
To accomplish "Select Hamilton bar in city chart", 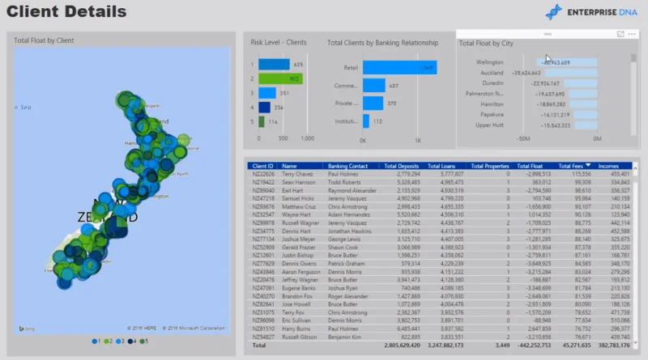I will 583,104.
